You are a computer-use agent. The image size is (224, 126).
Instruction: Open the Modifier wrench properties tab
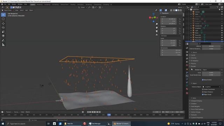187,72
